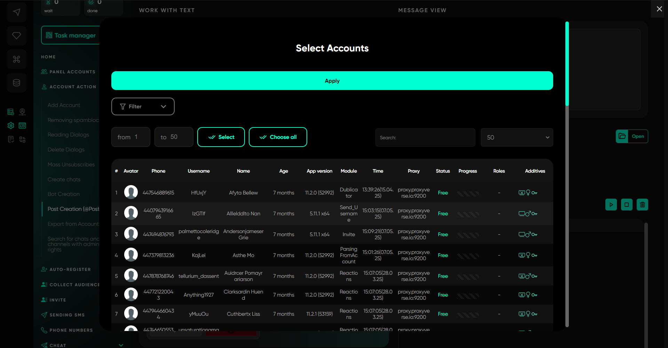Select Add Account in sidebar

(x=64, y=105)
